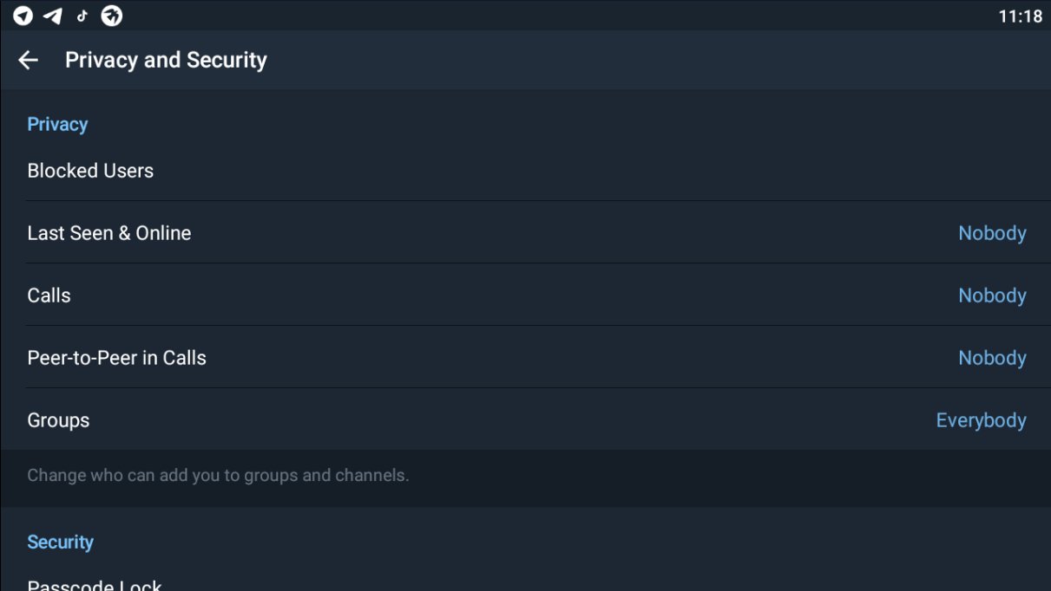Tap the Telegram paper plane notification icon
Image resolution: width=1051 pixels, height=591 pixels.
53,16
